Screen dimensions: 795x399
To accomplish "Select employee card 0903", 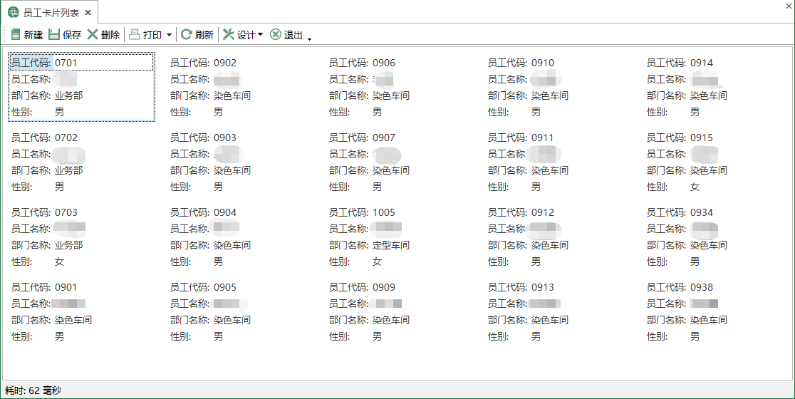I will coord(240,162).
